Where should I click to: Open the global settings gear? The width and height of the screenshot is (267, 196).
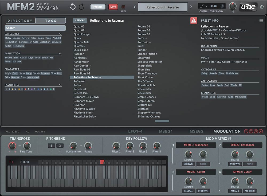point(262,7)
